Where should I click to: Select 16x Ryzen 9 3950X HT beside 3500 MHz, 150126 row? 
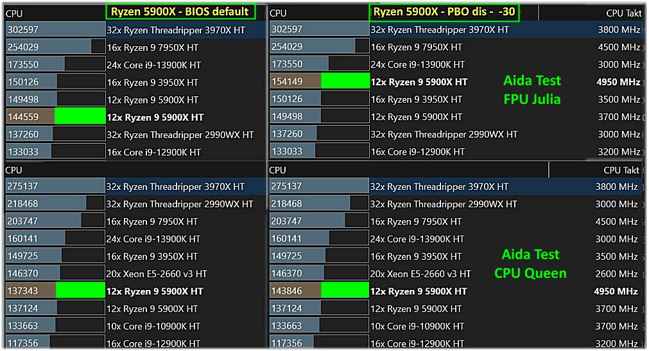coord(416,99)
